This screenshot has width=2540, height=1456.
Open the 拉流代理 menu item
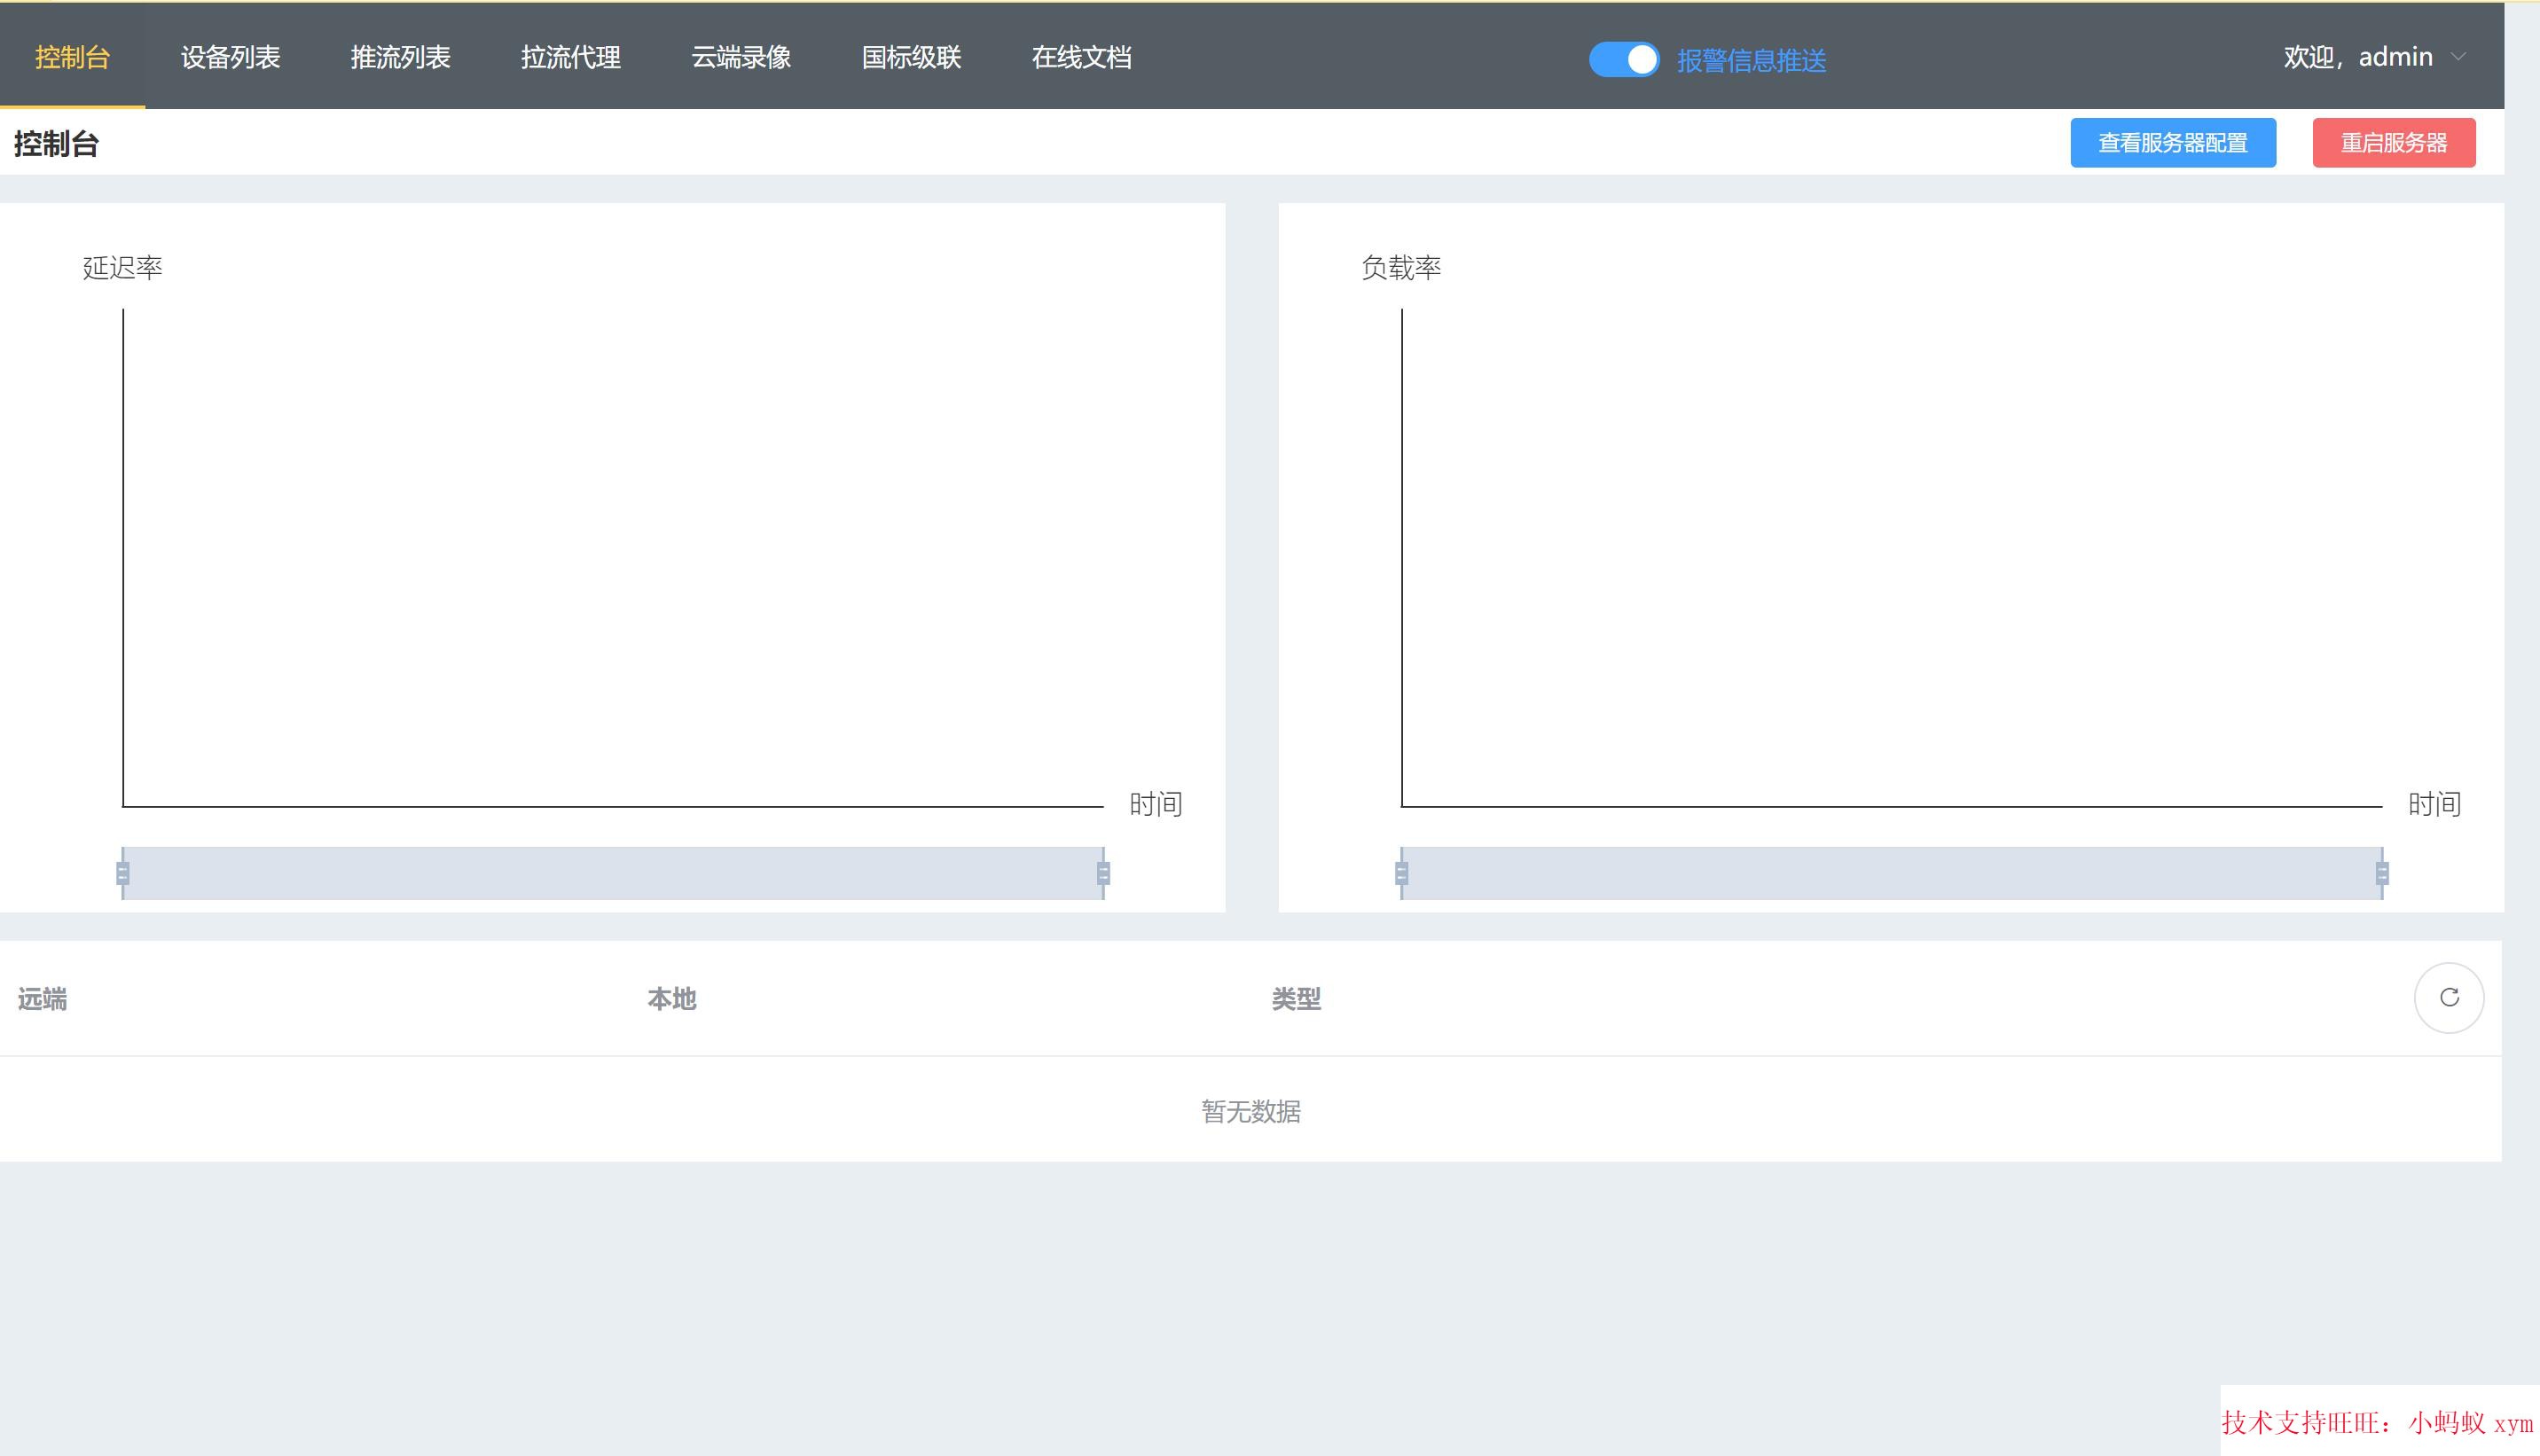(x=570, y=57)
